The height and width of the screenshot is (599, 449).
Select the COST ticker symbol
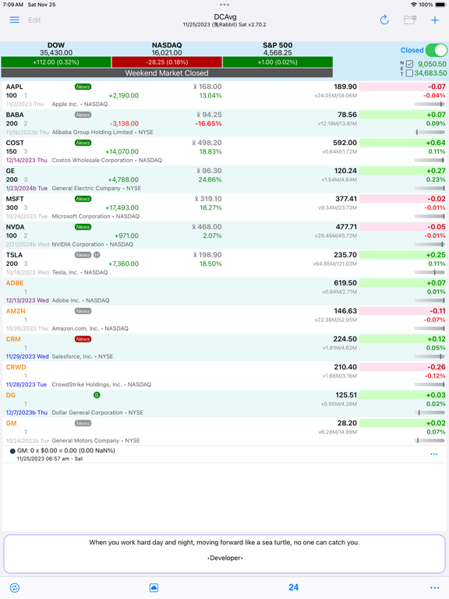click(x=15, y=143)
